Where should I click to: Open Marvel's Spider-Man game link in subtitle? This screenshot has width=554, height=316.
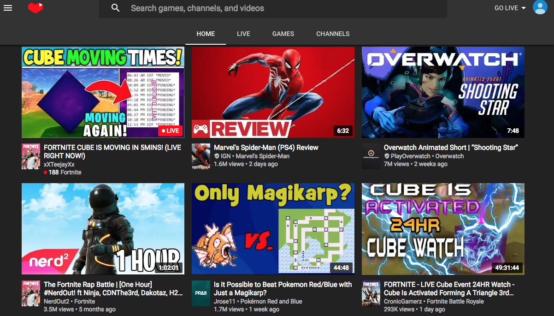(263, 156)
